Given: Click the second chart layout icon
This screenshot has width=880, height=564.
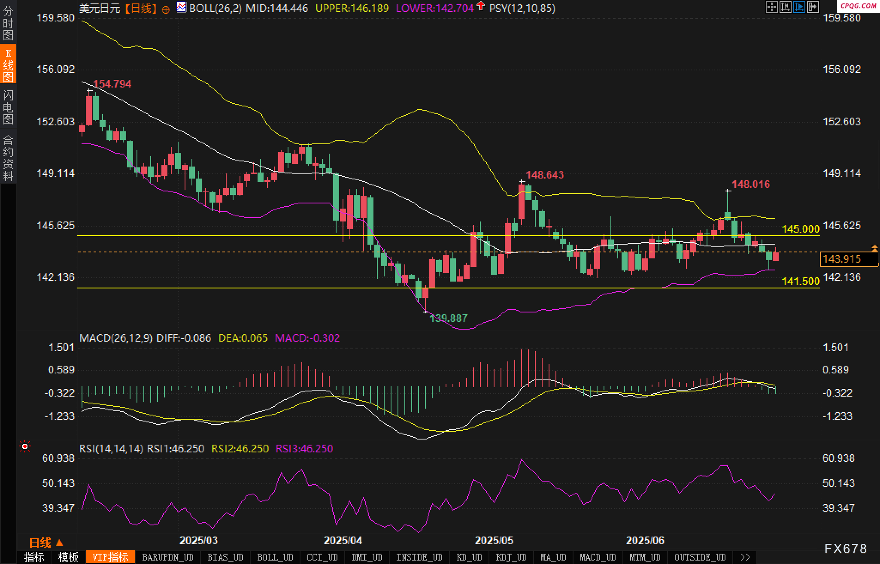Looking at the screenshot, I should coord(785,7).
